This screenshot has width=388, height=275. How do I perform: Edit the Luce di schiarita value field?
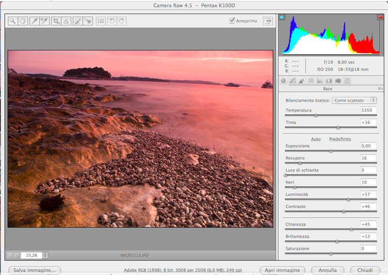click(368, 170)
